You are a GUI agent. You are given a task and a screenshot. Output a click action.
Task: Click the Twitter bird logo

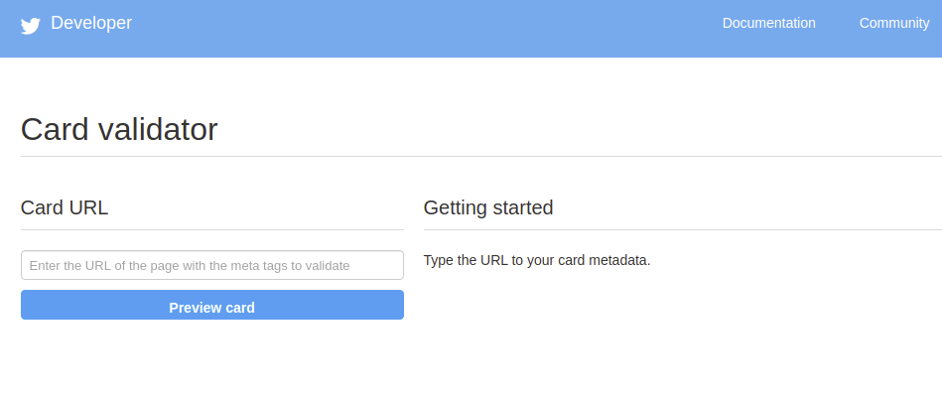tap(31, 26)
